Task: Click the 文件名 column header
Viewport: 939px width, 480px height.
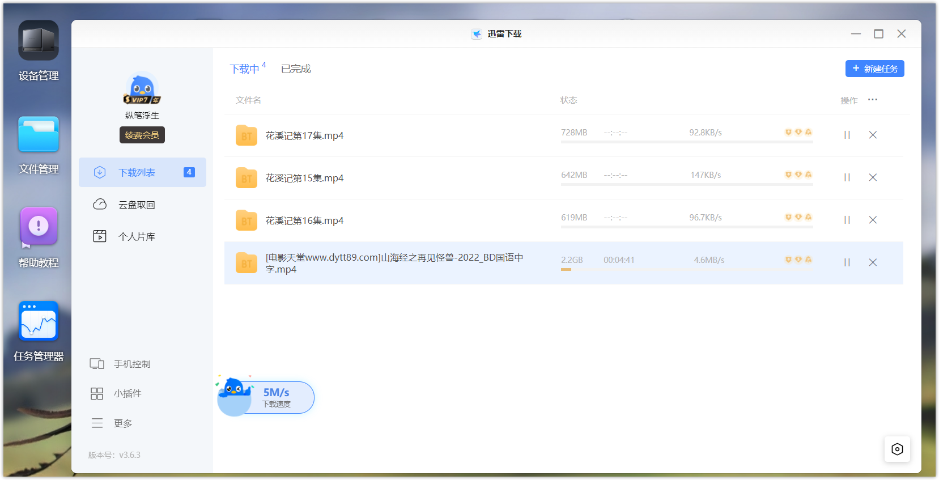Action: tap(248, 100)
